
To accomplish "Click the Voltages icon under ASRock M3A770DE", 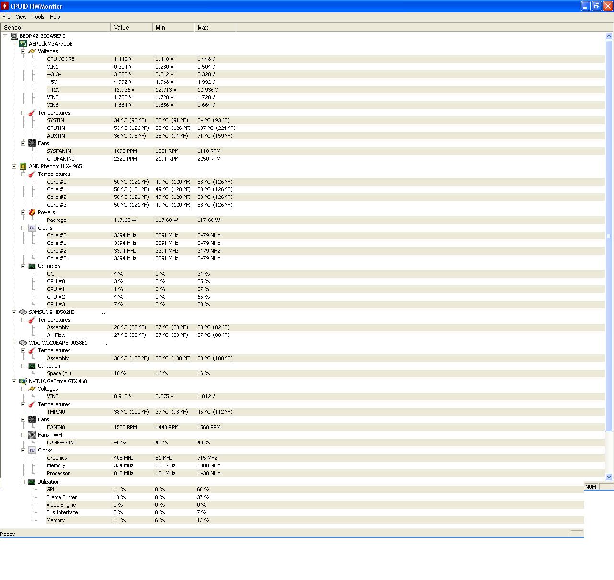I will pyautogui.click(x=32, y=51).
